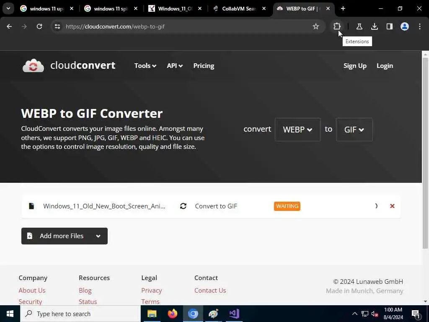429x322 pixels.
Task: Expand the API menu
Action: (175, 66)
